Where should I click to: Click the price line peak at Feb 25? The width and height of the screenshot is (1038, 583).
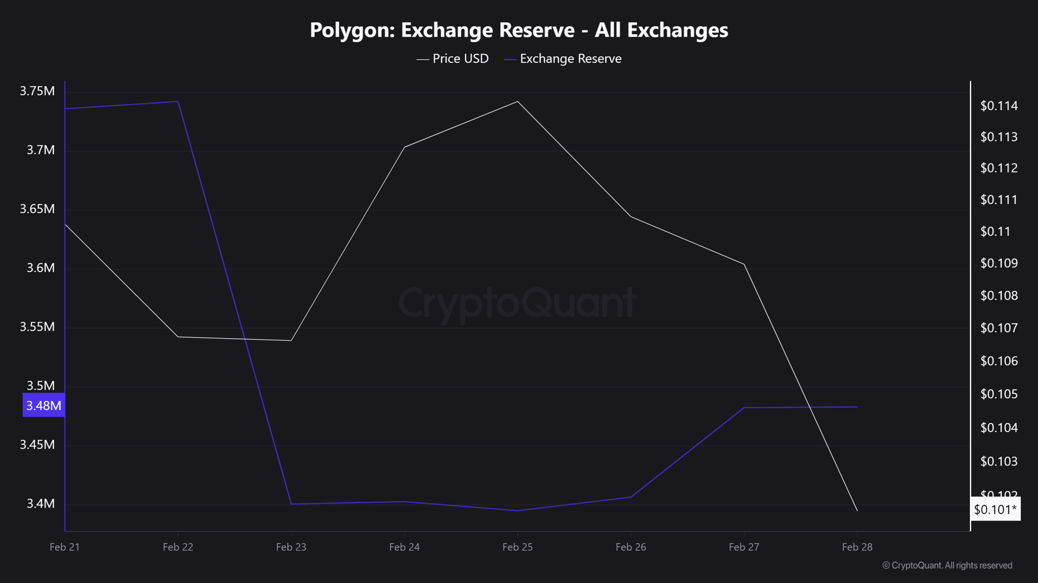pyautogui.click(x=517, y=102)
